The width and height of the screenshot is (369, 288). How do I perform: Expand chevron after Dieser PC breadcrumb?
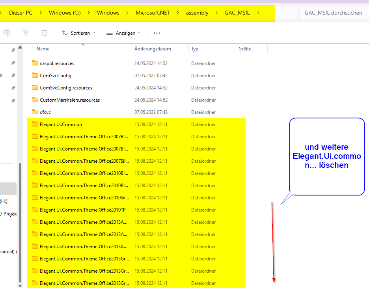[x=41, y=13]
